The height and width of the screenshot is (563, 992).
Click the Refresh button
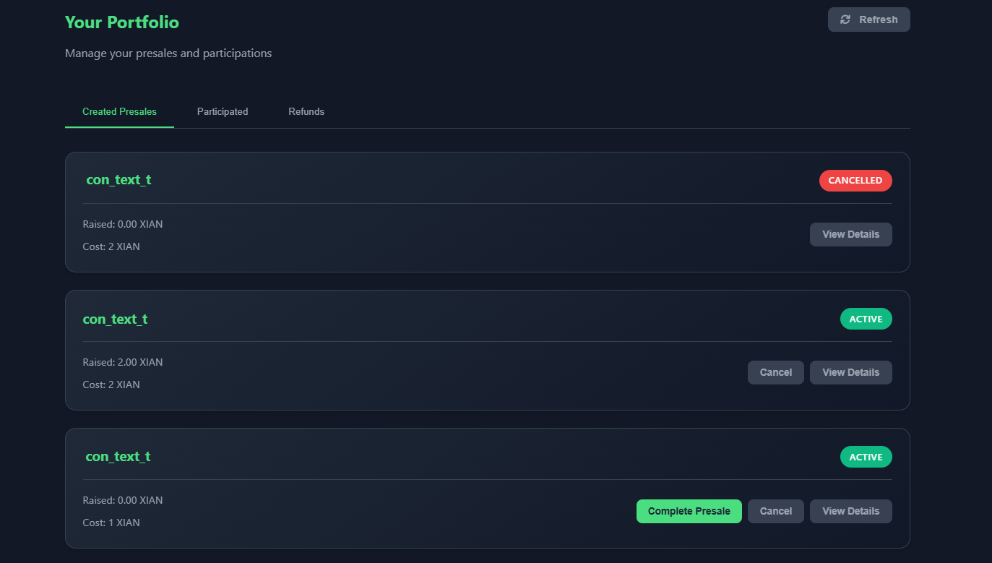(868, 20)
